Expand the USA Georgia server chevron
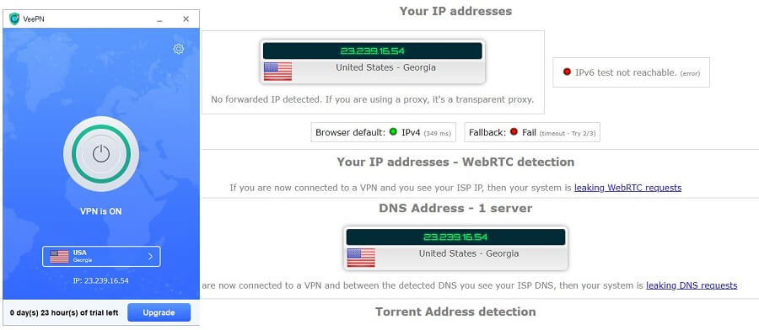The height and width of the screenshot is (330, 759). pyautogui.click(x=150, y=257)
